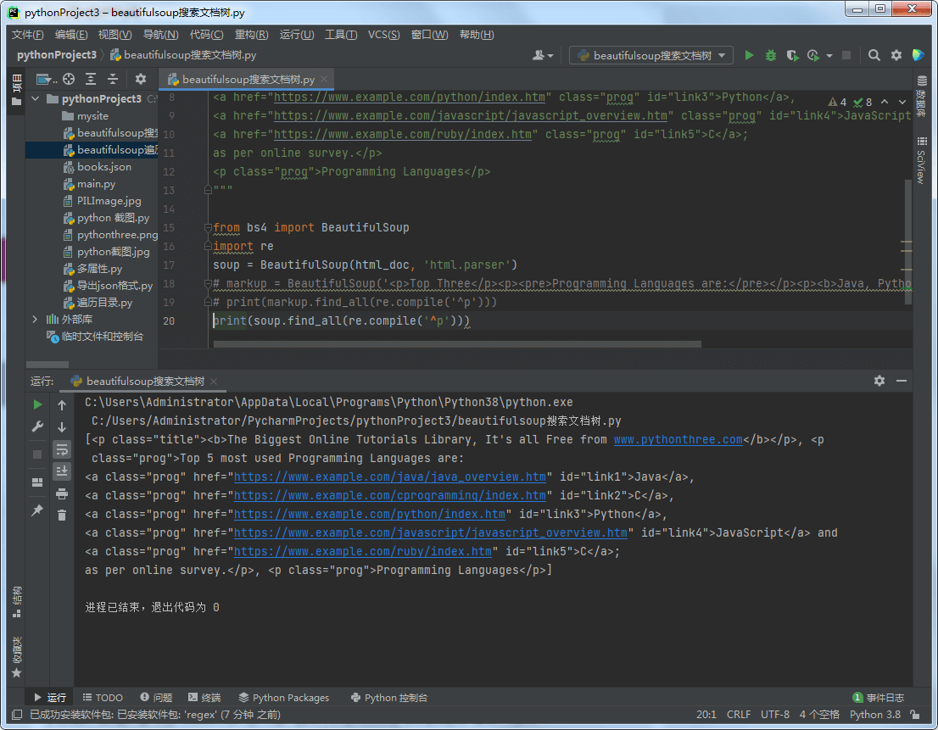Close the Run beautifulsoup搜索文档树 tab
This screenshot has height=730, width=938.
[x=214, y=382]
